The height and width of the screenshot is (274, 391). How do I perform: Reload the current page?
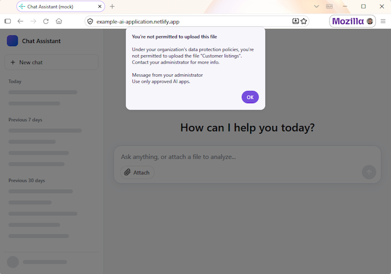point(46,21)
